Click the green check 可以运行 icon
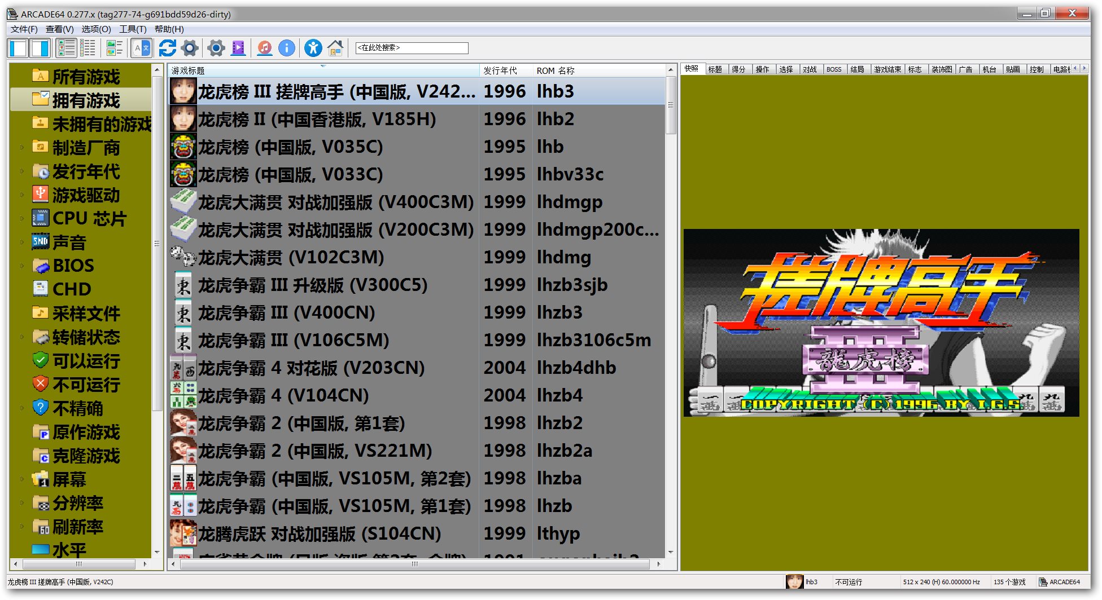The image size is (1102, 600). 40,359
